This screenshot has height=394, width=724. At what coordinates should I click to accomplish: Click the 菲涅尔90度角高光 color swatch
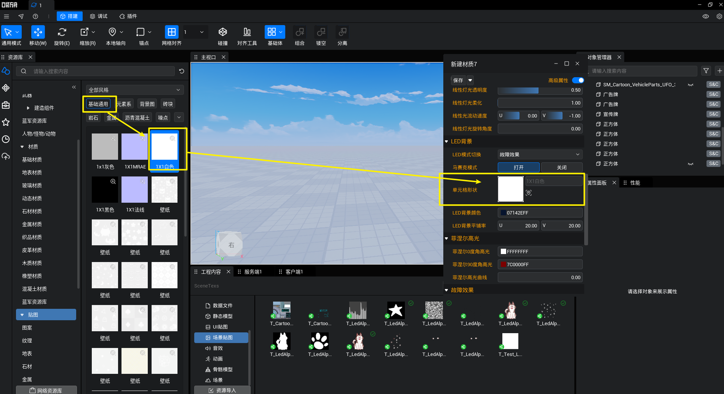tap(503, 264)
